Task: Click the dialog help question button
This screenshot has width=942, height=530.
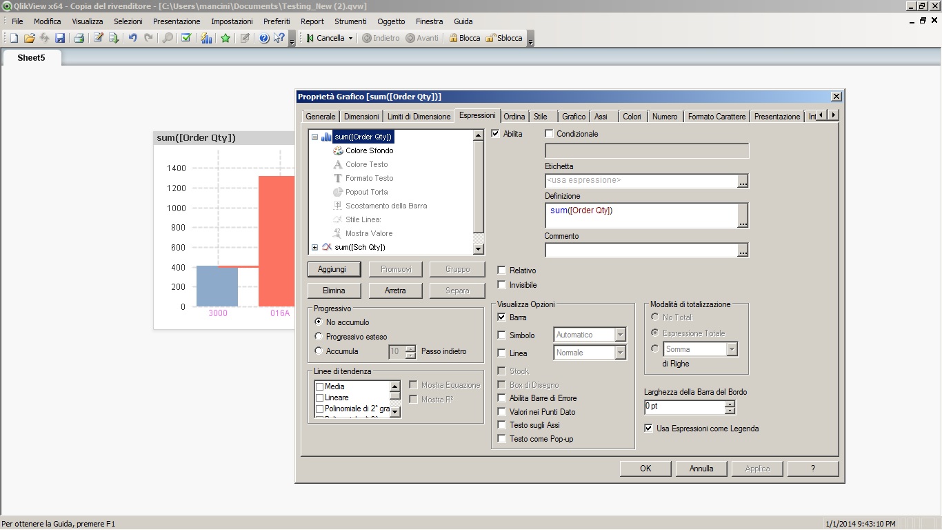Action: [x=813, y=469]
